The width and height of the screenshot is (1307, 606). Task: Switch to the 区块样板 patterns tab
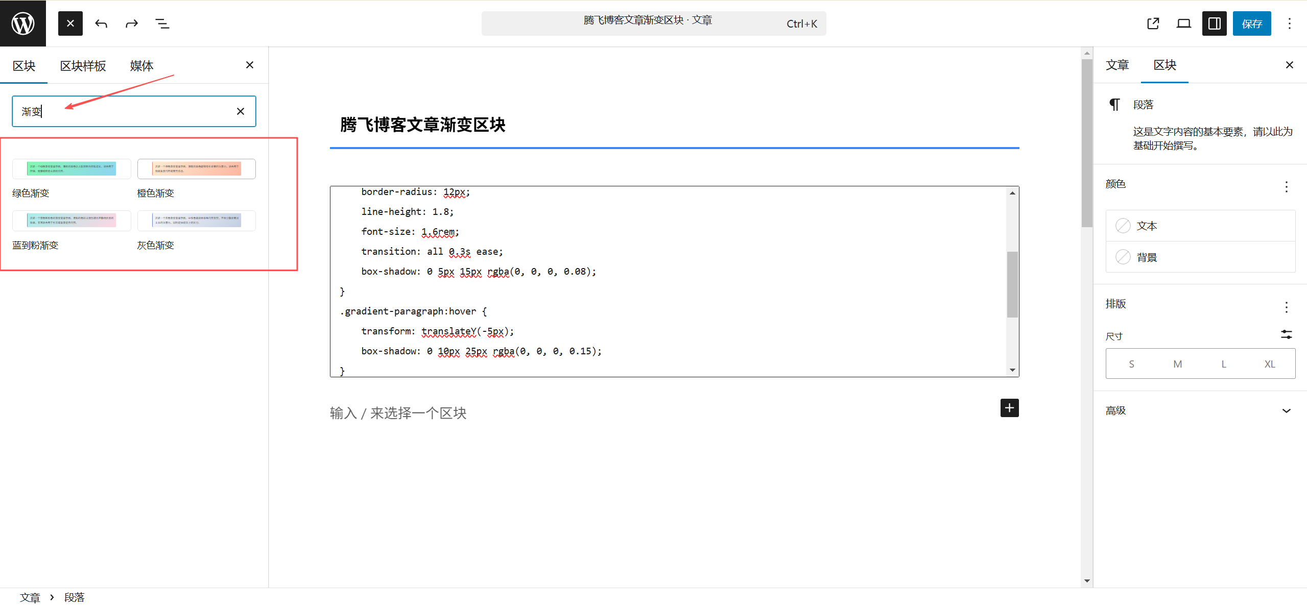pyautogui.click(x=83, y=66)
